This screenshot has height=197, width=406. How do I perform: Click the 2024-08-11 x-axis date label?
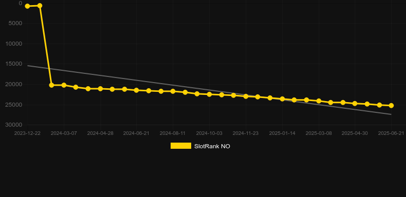click(x=173, y=133)
